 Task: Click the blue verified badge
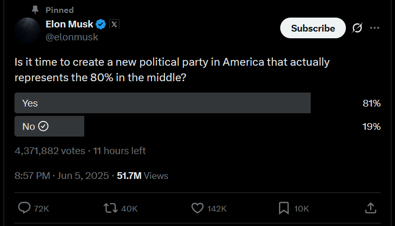coord(102,24)
